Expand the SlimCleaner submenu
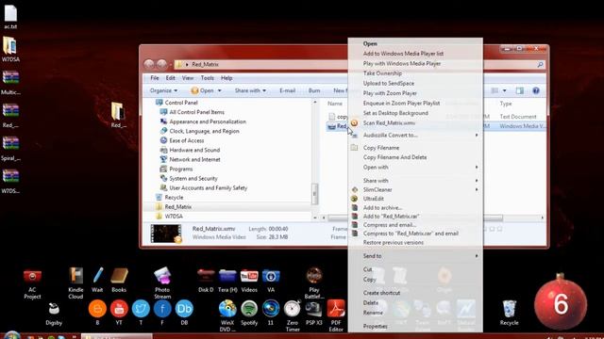Viewport: 604px width, 339px height. click(477, 190)
